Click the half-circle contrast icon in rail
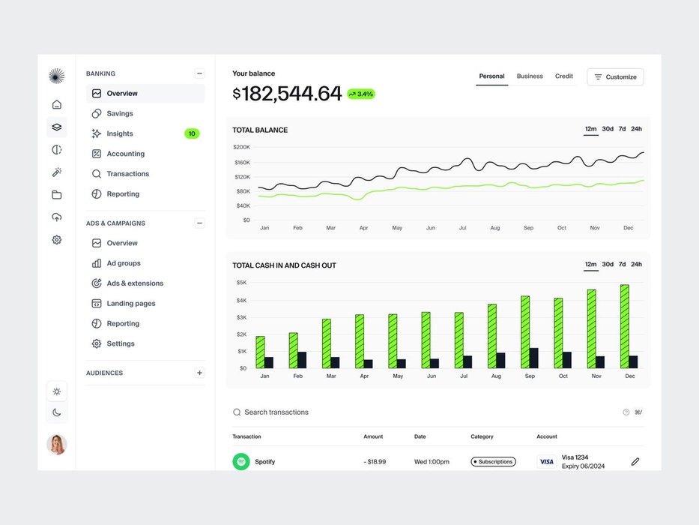This screenshot has width=699, height=525. (57, 150)
